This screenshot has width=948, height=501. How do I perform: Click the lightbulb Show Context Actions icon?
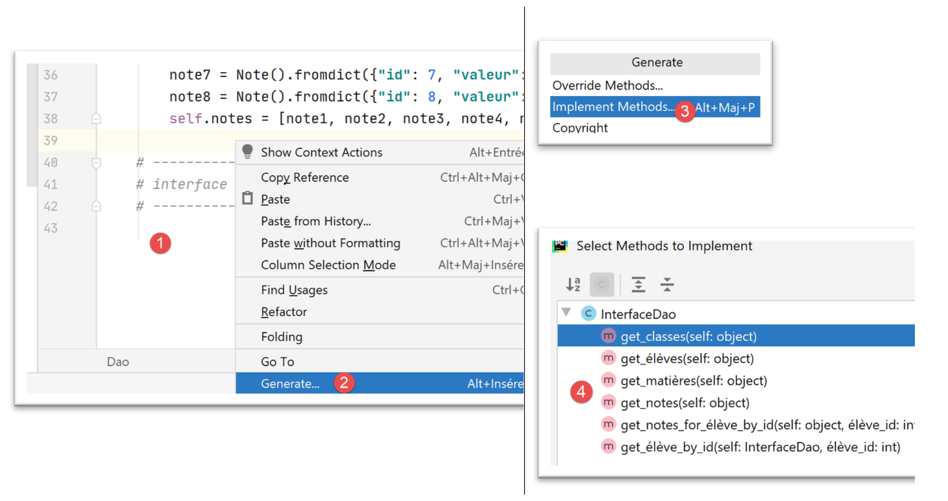click(x=247, y=152)
